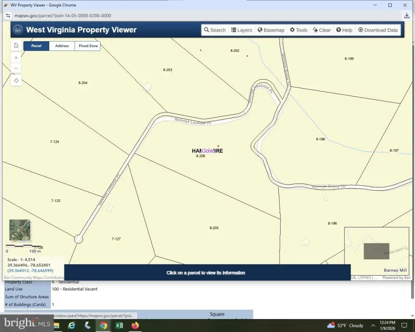415x332 pixels.
Task: Click the locate-me crosshair icon
Action: pos(16,80)
